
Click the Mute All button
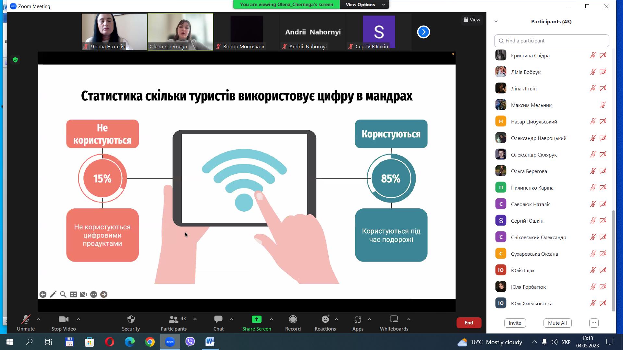tap(557, 323)
